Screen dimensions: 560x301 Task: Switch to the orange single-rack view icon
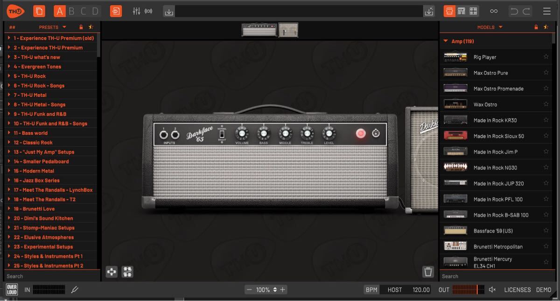449,11
